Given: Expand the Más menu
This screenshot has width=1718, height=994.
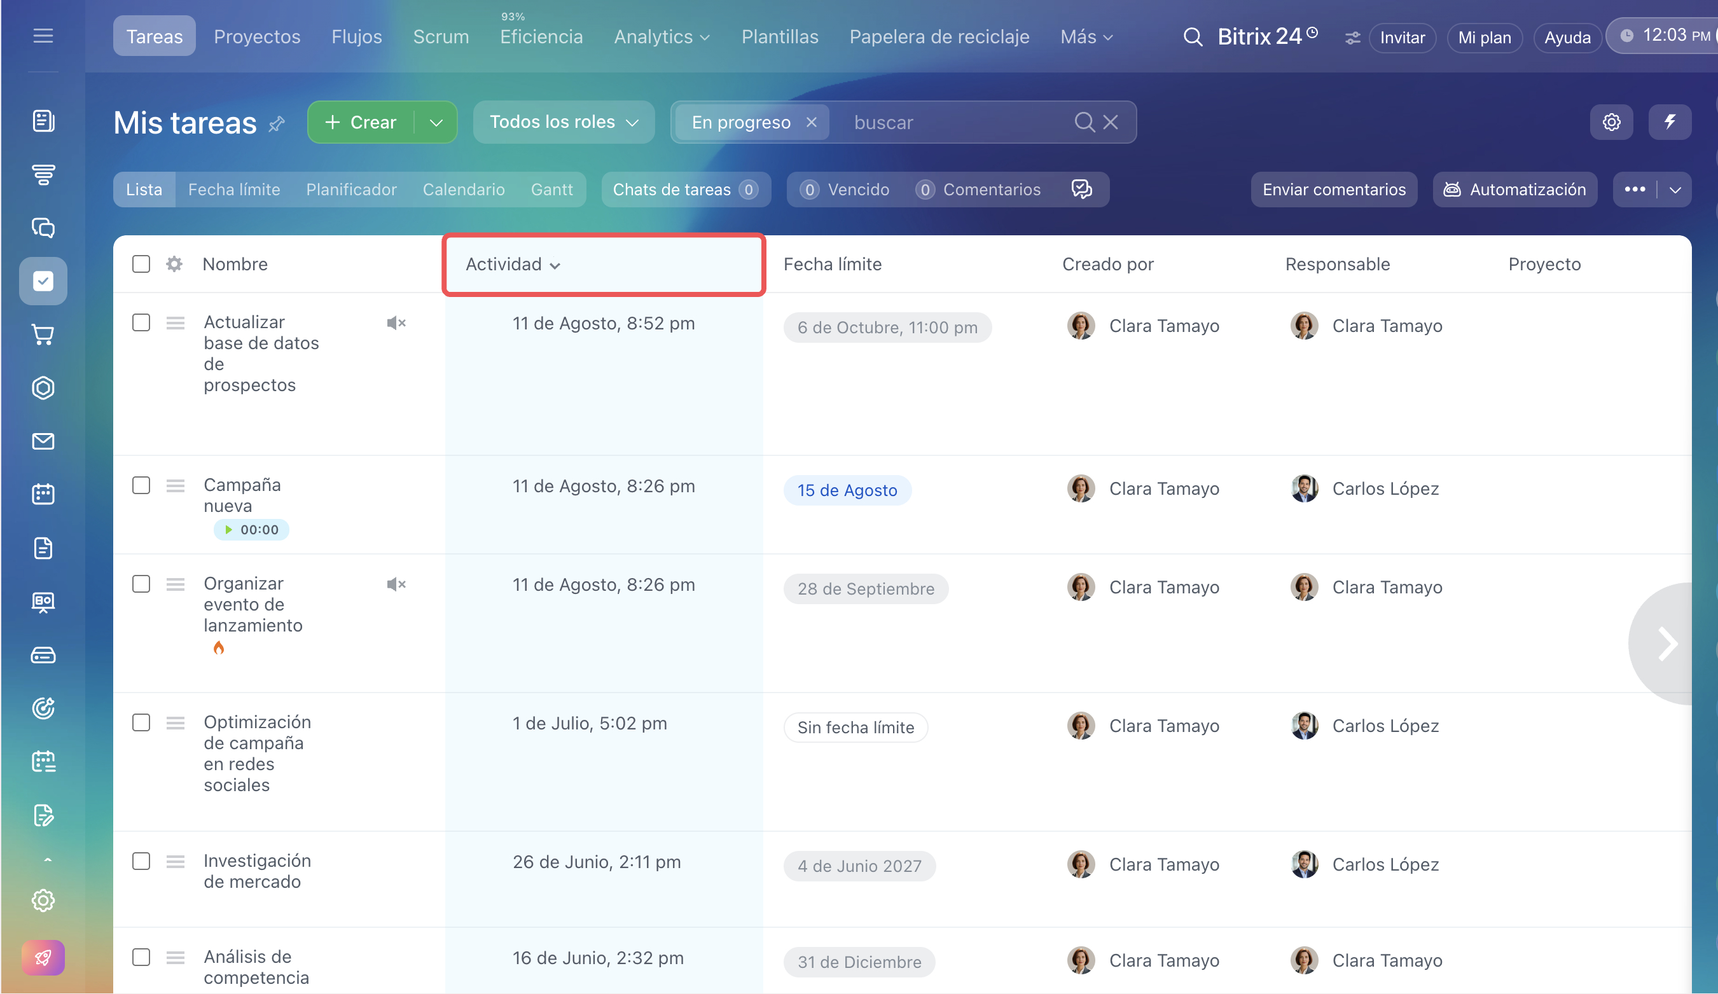Looking at the screenshot, I should click(x=1086, y=37).
